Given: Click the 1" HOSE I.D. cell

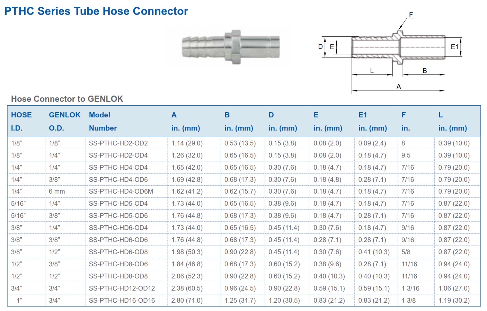Looking at the screenshot, I should pyautogui.click(x=19, y=301).
